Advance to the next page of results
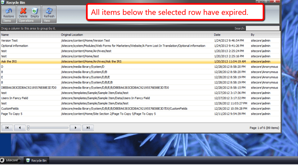Viewport: 298px width, 165px height. 75,128
